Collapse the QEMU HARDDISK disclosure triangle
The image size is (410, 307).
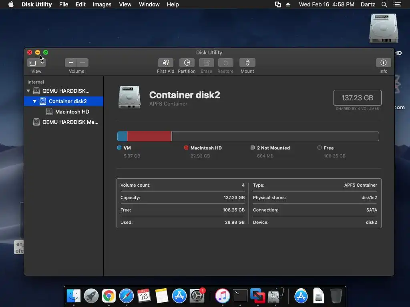point(28,91)
